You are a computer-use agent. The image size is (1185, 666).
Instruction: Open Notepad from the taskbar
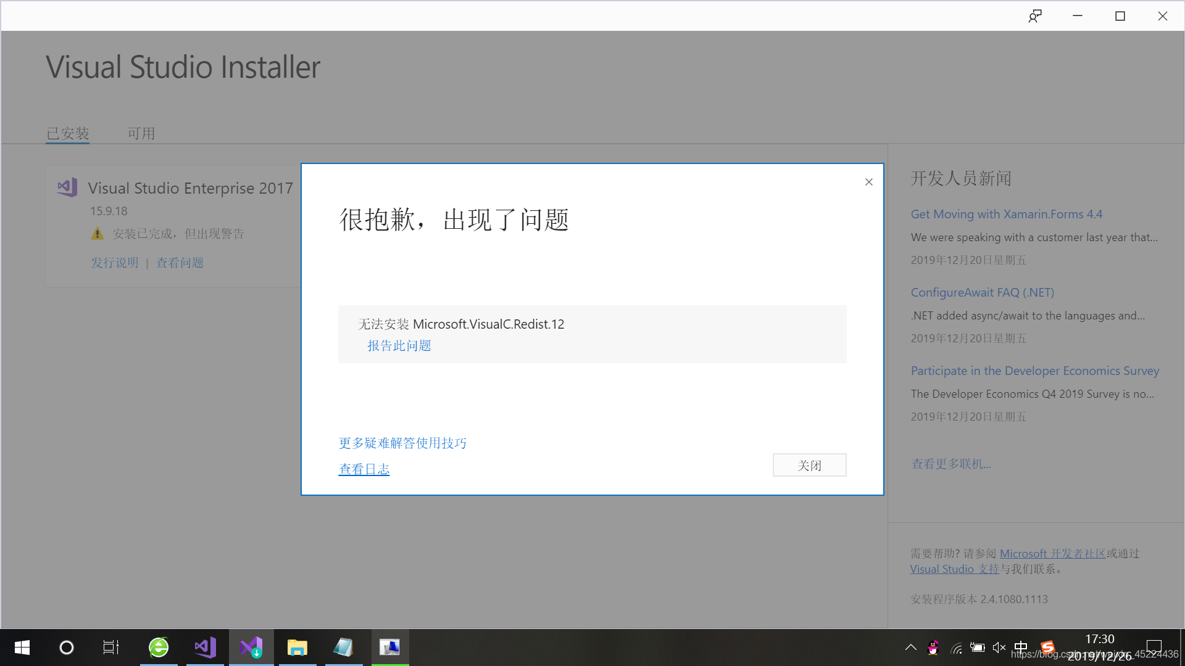click(x=344, y=647)
